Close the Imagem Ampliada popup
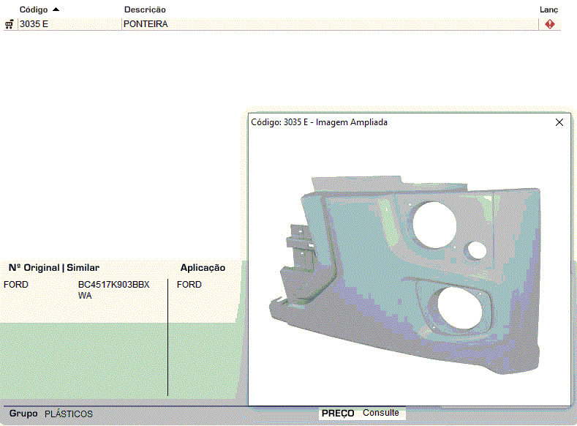 (x=559, y=122)
